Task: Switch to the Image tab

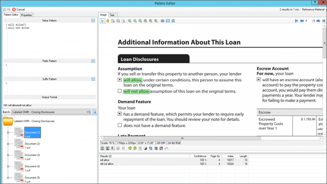Action: click(103, 15)
